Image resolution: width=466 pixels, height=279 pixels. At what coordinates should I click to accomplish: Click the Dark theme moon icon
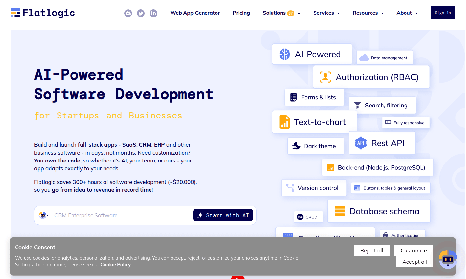pos(296,146)
